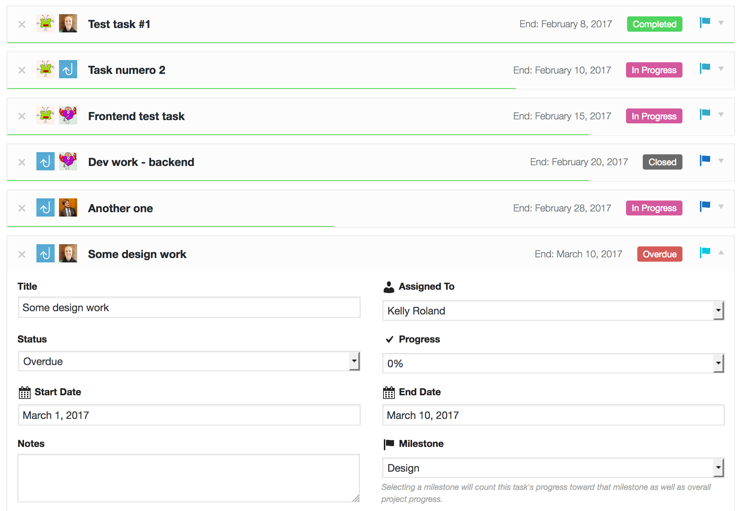
Task: Click the upload/sync icon on Dev work - backend
Action: click(x=46, y=162)
